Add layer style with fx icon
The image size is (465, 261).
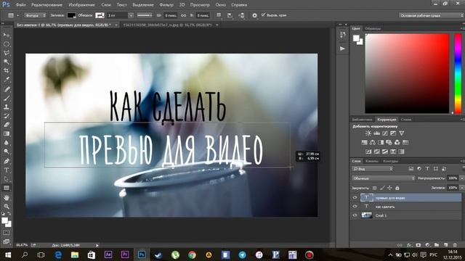tap(409, 245)
